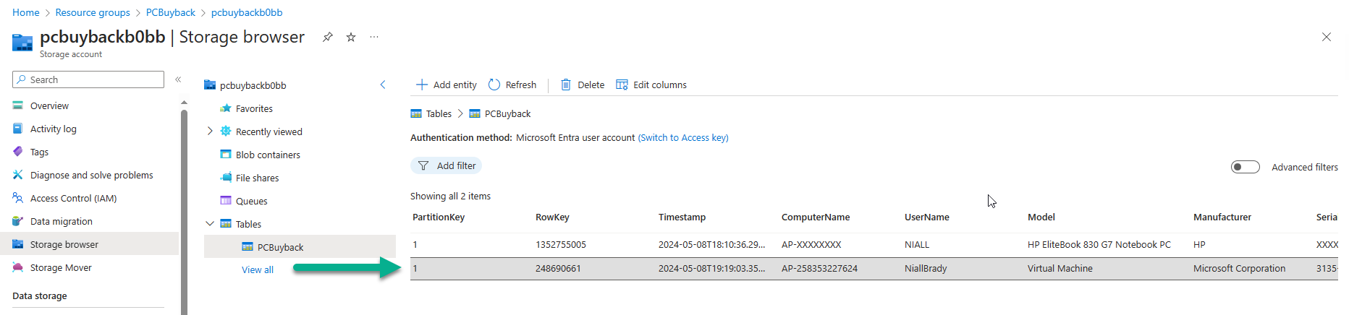Click the View all link in tree
Screen dimensions: 1349x315
coord(258,269)
